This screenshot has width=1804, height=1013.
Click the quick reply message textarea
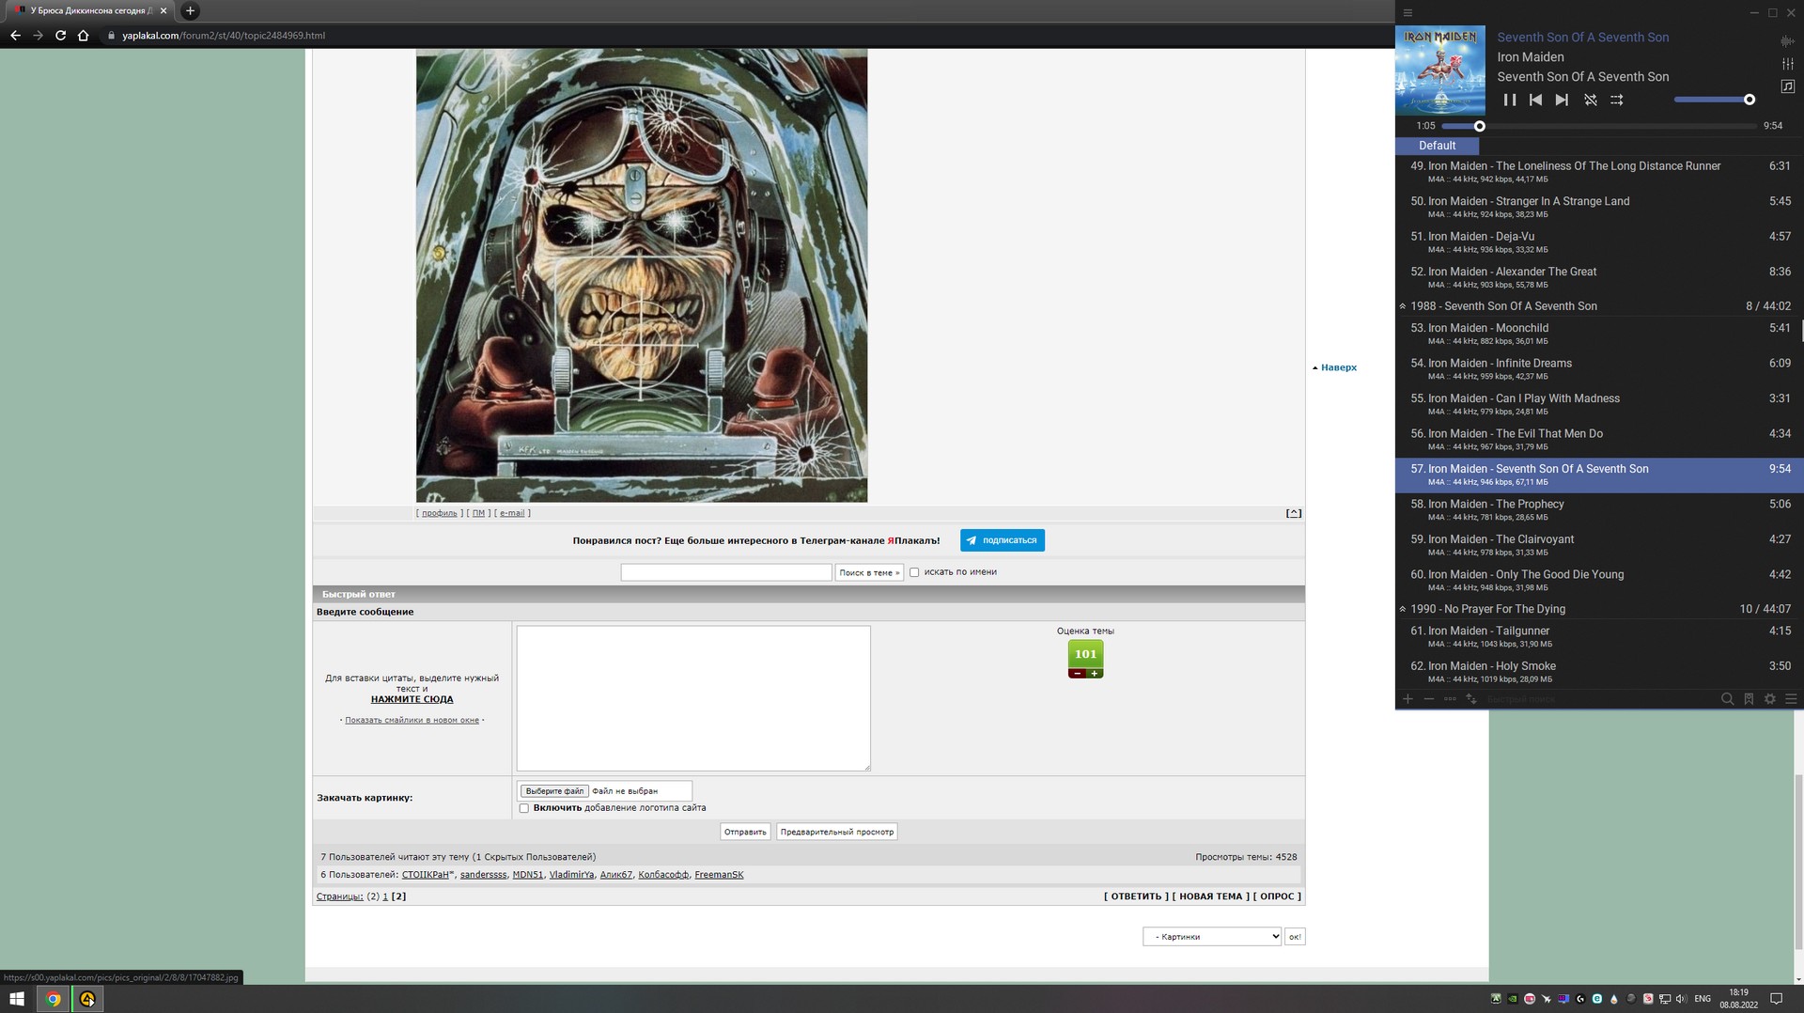(x=693, y=698)
